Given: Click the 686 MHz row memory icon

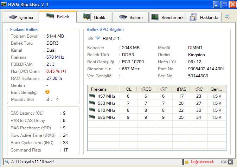Looking at the screenshot, I should pyautogui.click(x=92, y=117).
